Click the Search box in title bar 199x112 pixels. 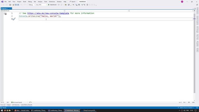[73, 2]
